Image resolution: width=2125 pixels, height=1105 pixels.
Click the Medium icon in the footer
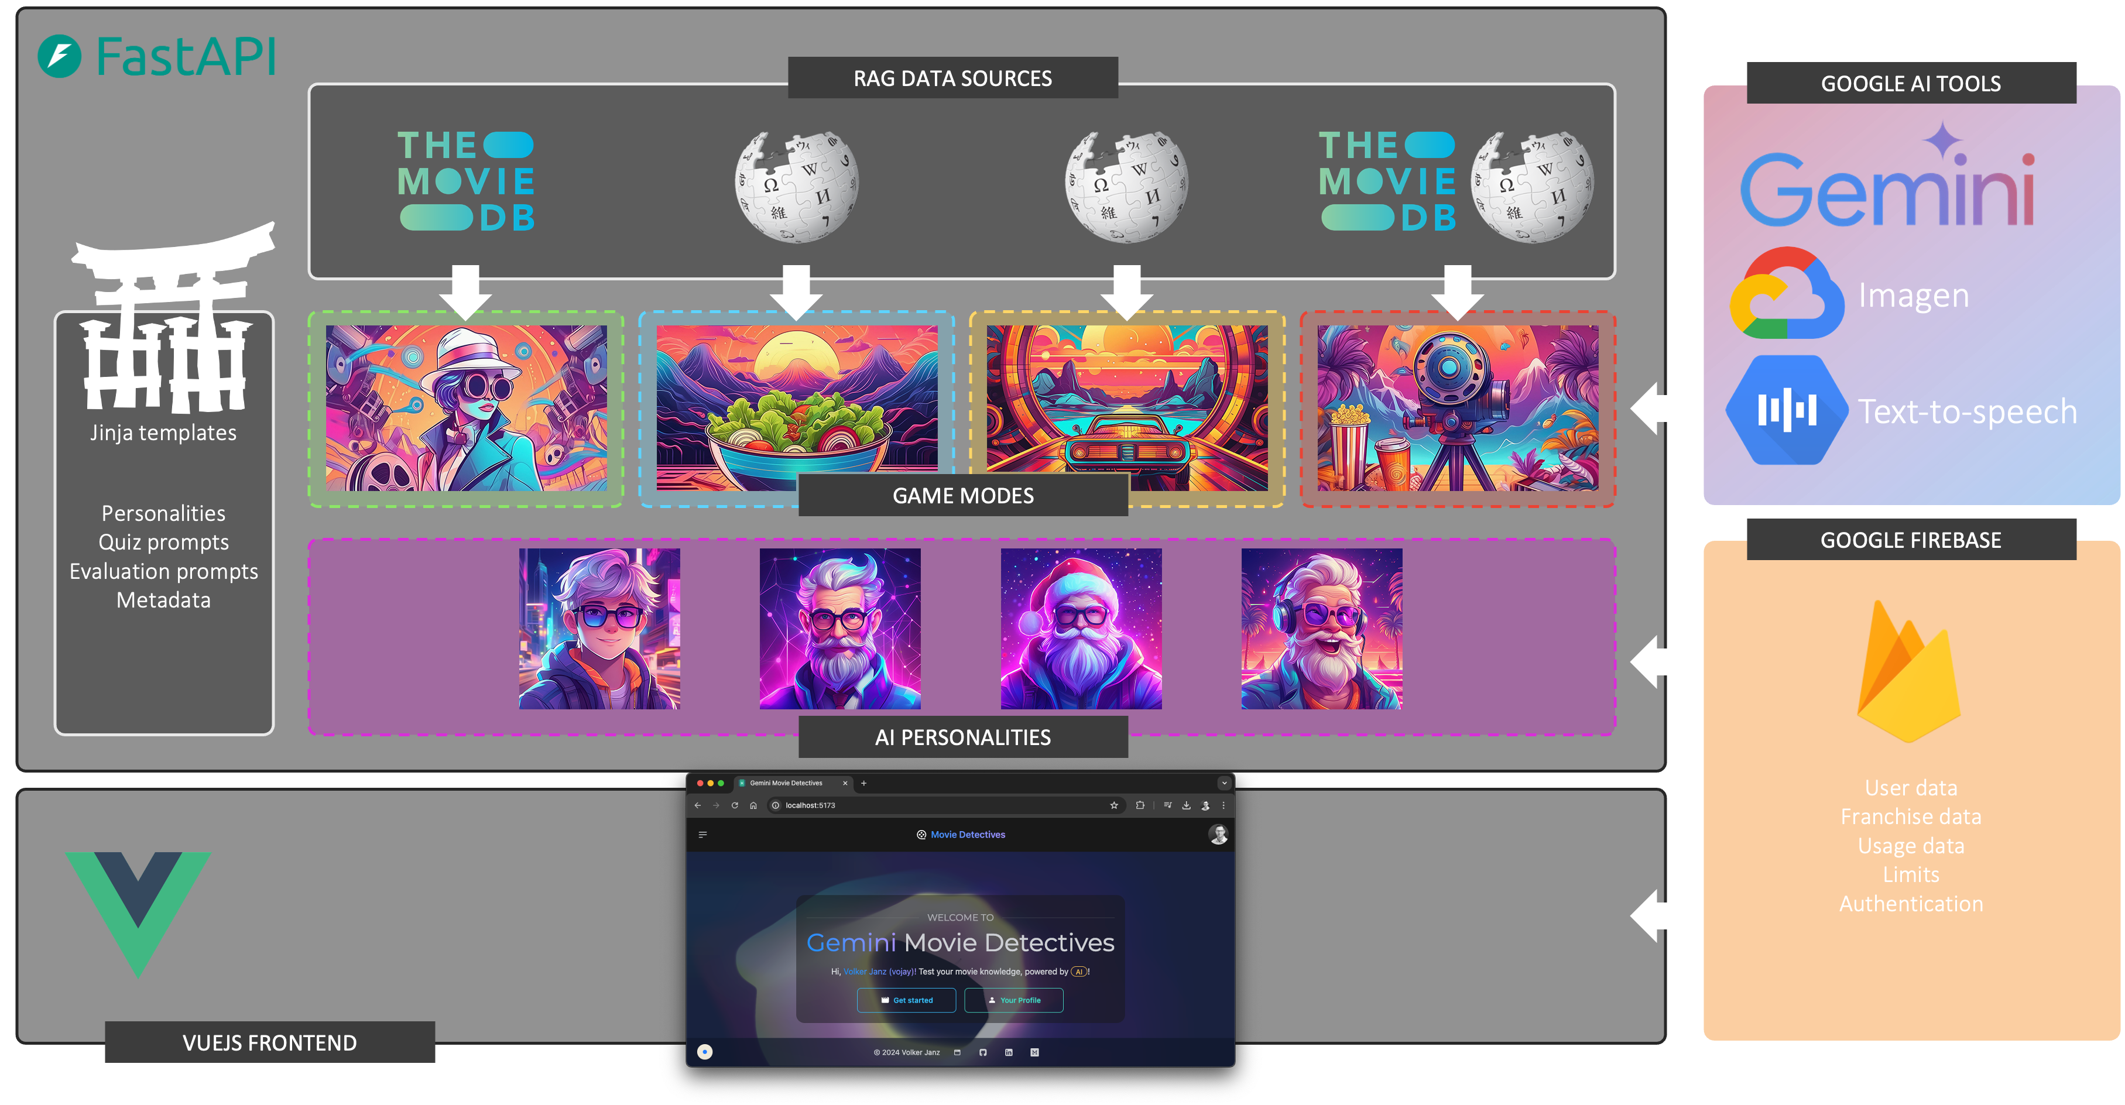click(1034, 1052)
